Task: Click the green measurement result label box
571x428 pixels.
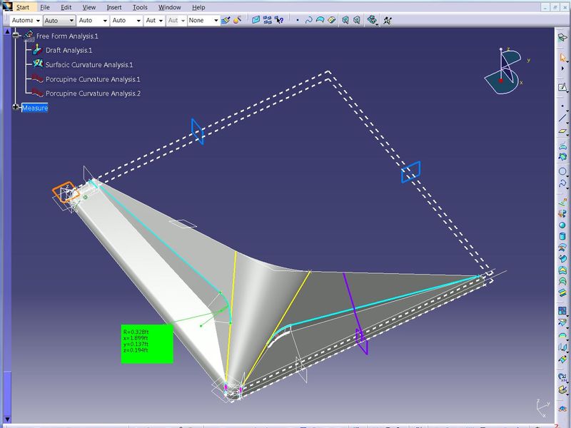Action: click(147, 344)
